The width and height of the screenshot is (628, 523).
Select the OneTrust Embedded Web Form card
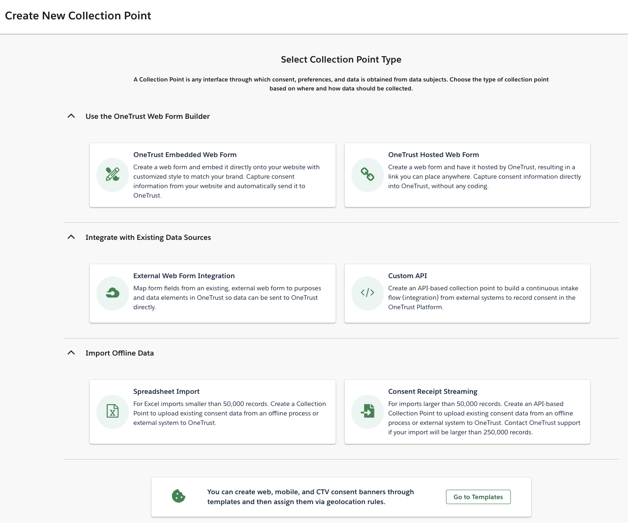point(213,175)
